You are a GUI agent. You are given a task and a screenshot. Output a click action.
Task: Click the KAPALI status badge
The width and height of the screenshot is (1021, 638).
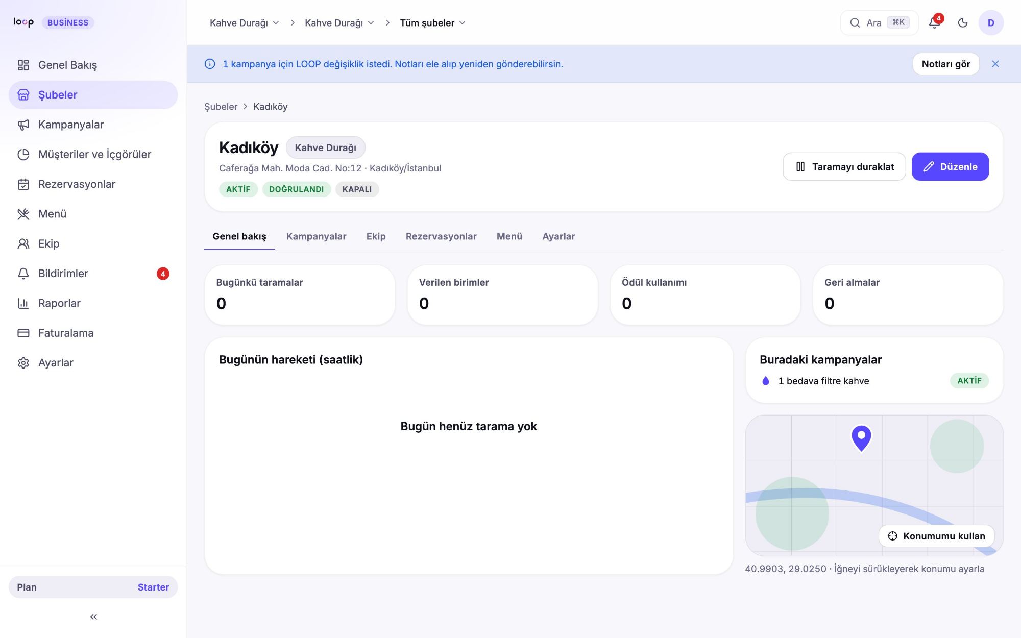click(357, 189)
